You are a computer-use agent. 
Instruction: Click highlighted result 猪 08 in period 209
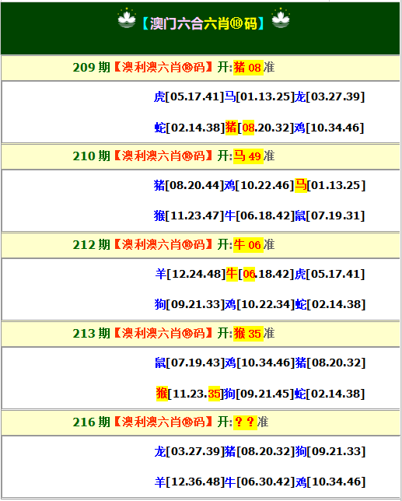click(x=248, y=68)
